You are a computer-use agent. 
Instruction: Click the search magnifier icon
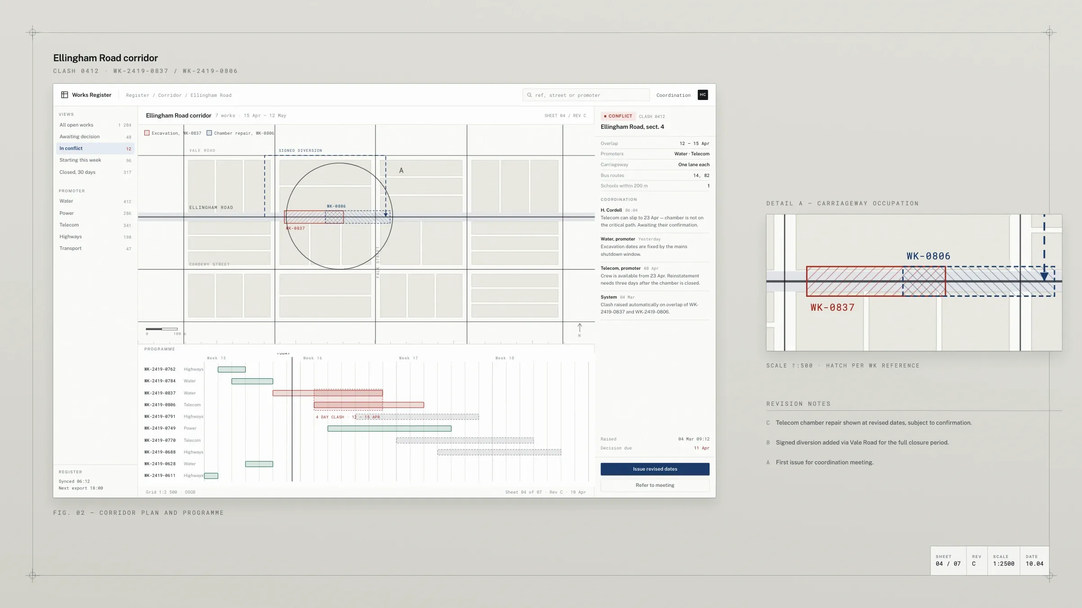click(529, 95)
